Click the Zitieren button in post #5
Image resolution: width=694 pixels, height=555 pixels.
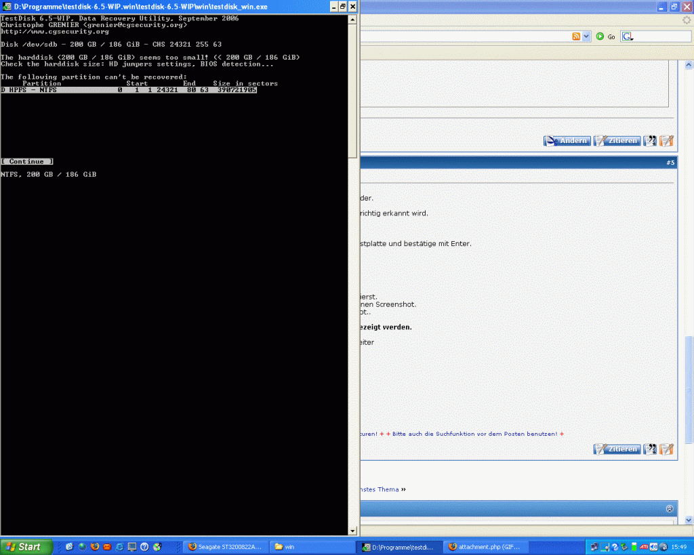617,449
